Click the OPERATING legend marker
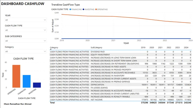The width and height of the screenshot is (193, 108). pyautogui.click(x=96, y=9)
